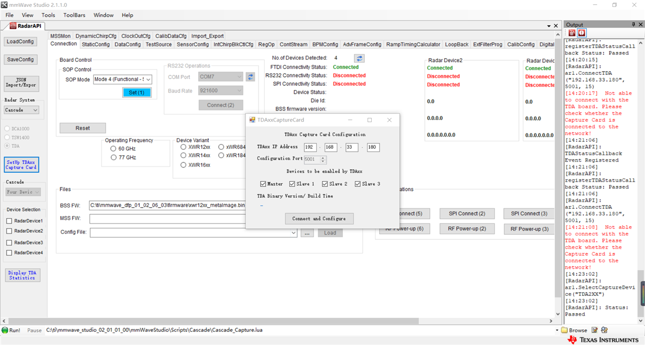Click the LoadConfig button
This screenshot has width=645, height=345.
pos(20,41)
